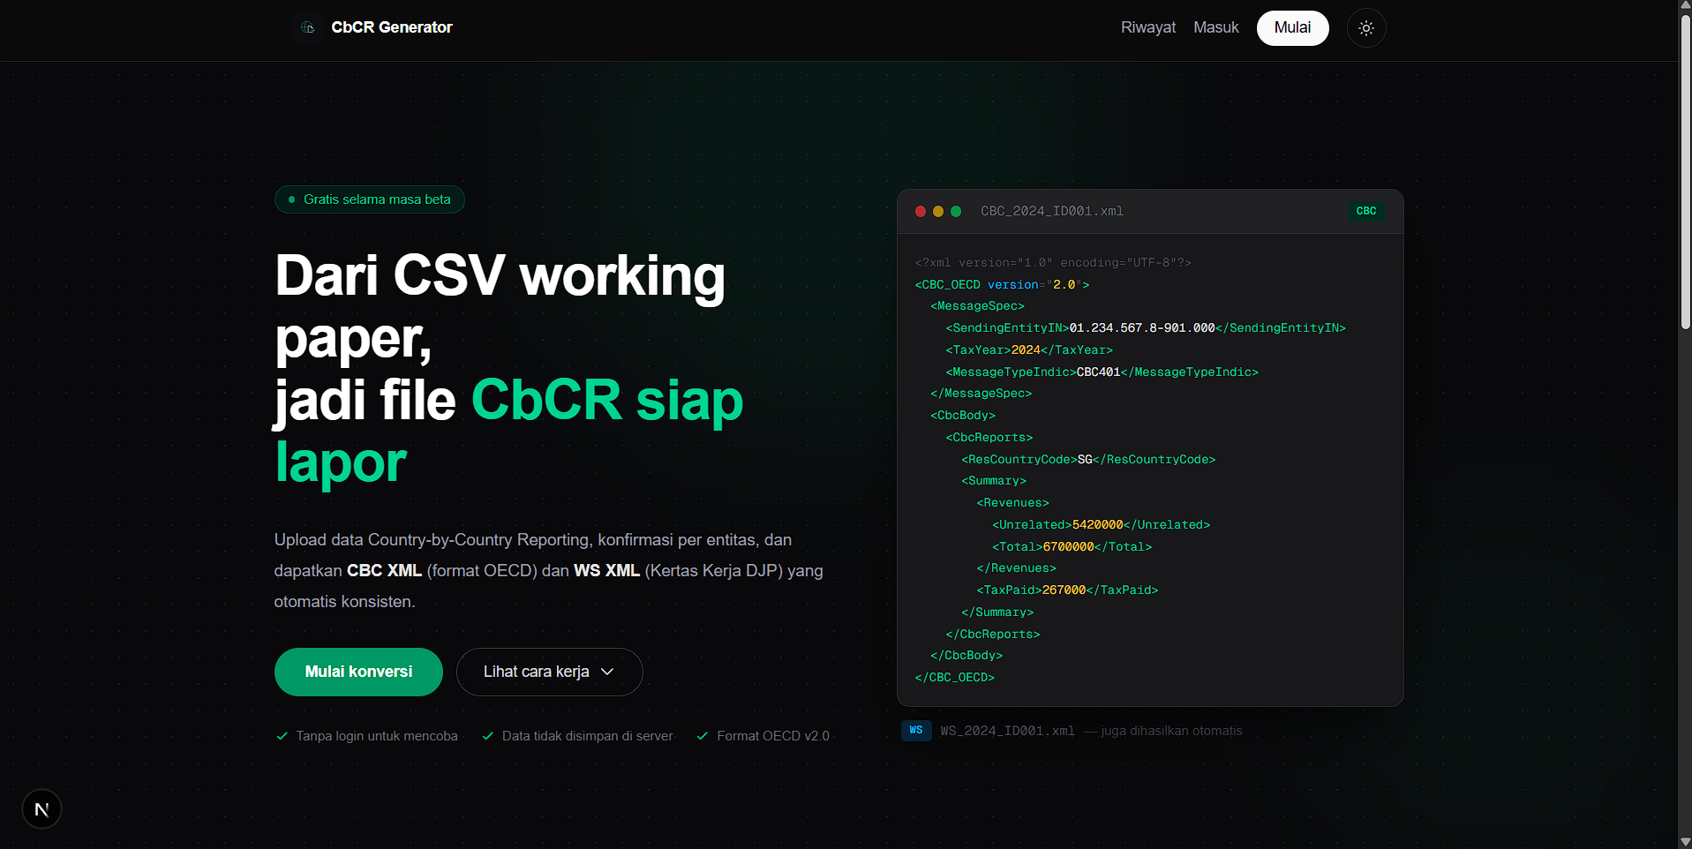
Task: Open the Riwayat menu item
Action: click(1148, 27)
